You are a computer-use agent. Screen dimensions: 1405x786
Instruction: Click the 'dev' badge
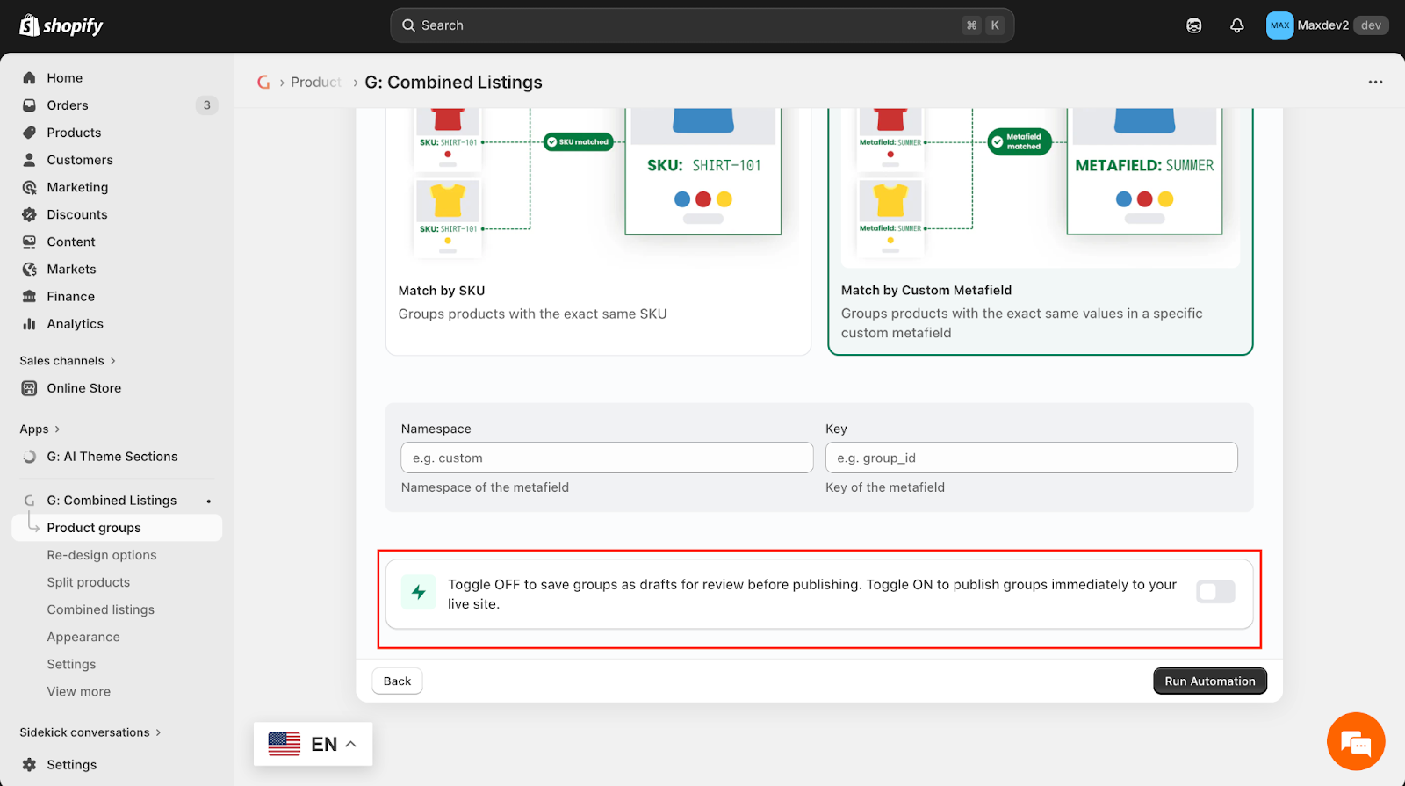tap(1371, 25)
